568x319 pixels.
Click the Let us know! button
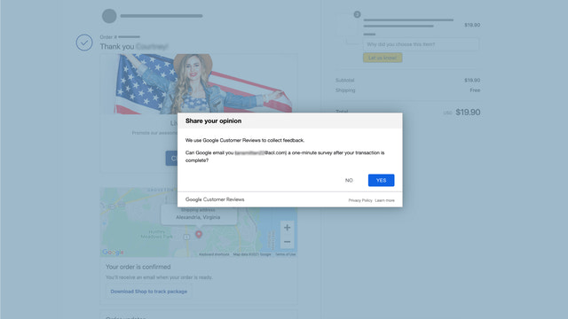pos(383,58)
